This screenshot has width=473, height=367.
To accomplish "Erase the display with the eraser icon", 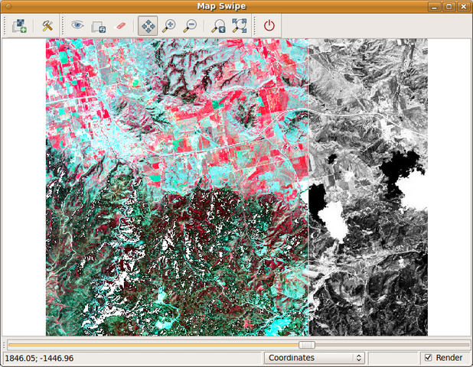I will [119, 25].
